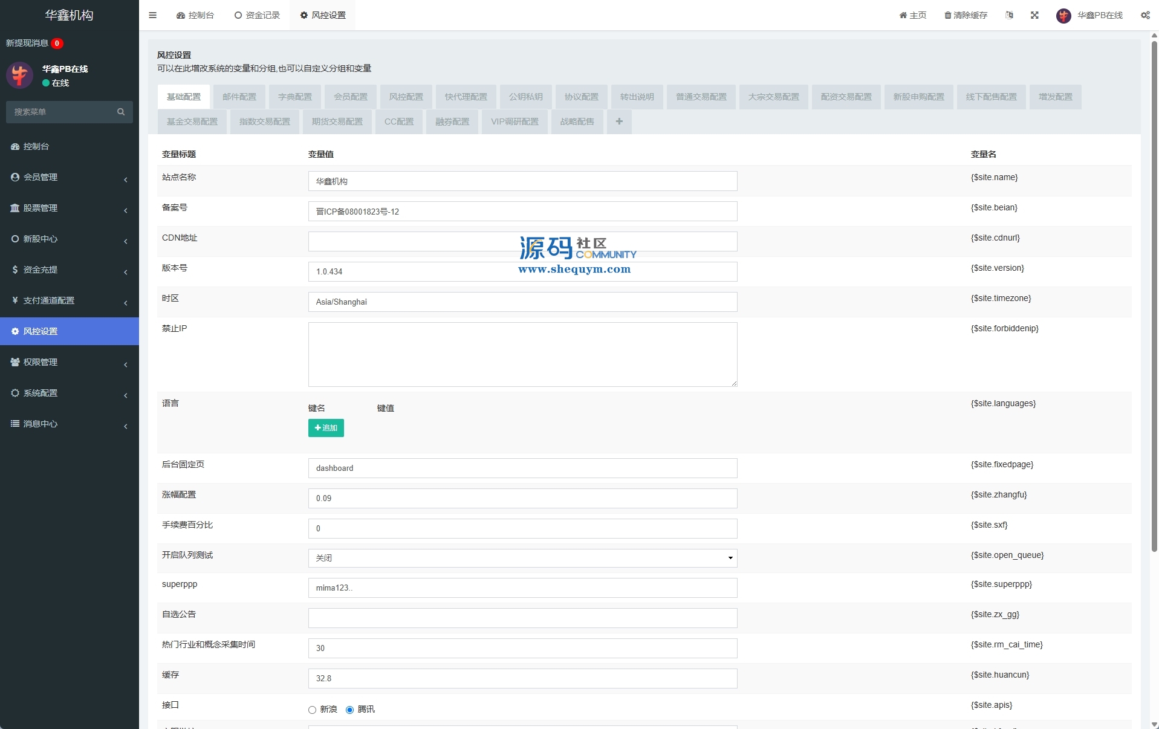This screenshot has width=1159, height=729.
Task: Click the trash icon to clear cache
Action: (947, 15)
